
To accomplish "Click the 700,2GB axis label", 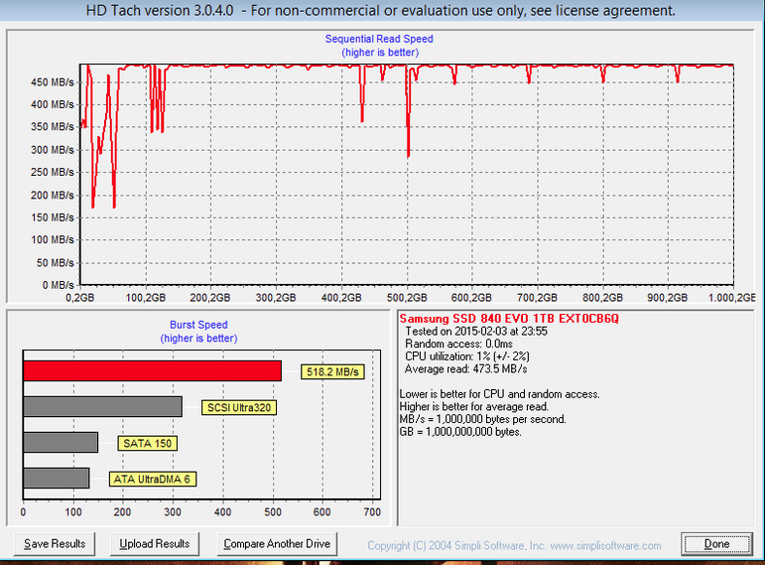I will 537,297.
